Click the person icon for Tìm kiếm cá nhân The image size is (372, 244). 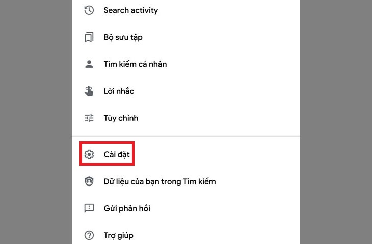[89, 64]
